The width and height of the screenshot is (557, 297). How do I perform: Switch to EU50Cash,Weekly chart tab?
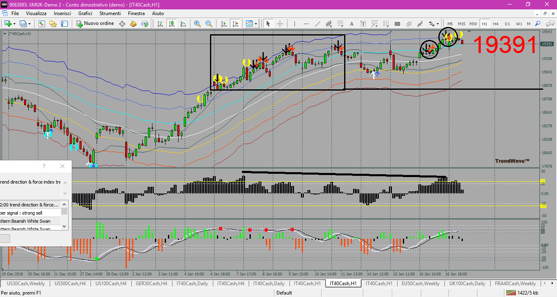point(420,284)
